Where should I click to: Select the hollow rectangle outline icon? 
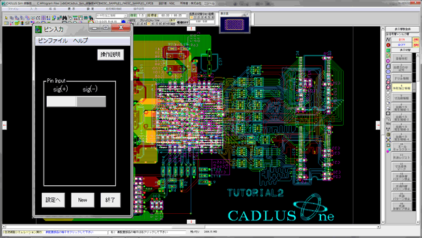[388, 113]
